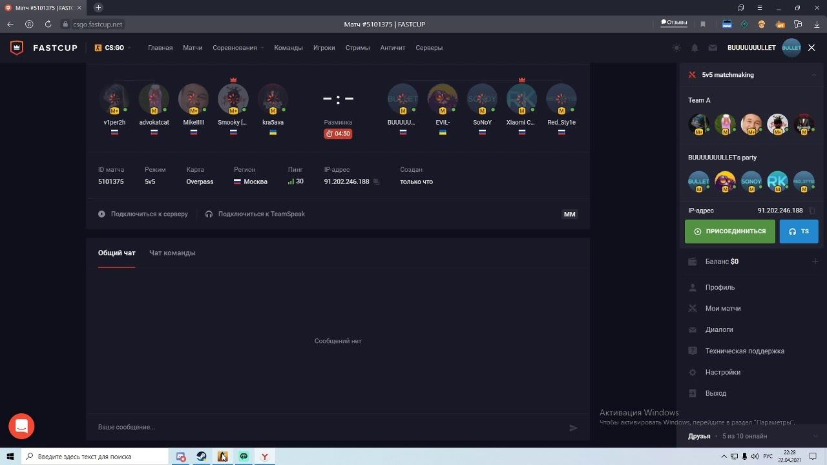This screenshot has width=827, height=465.
Task: Open Настройки in side menu
Action: (x=723, y=372)
